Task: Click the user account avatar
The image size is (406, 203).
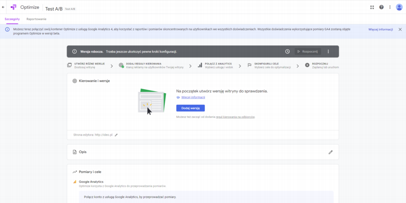Action: 399,7
